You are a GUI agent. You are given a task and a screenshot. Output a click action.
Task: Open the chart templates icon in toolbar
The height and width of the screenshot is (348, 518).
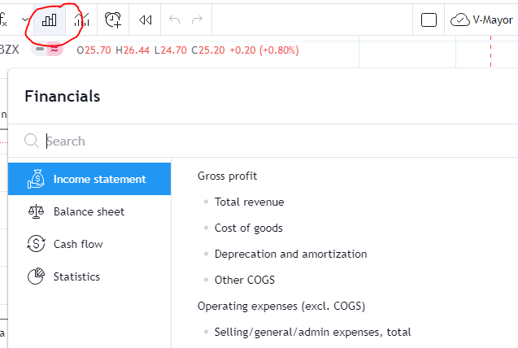coord(81,20)
